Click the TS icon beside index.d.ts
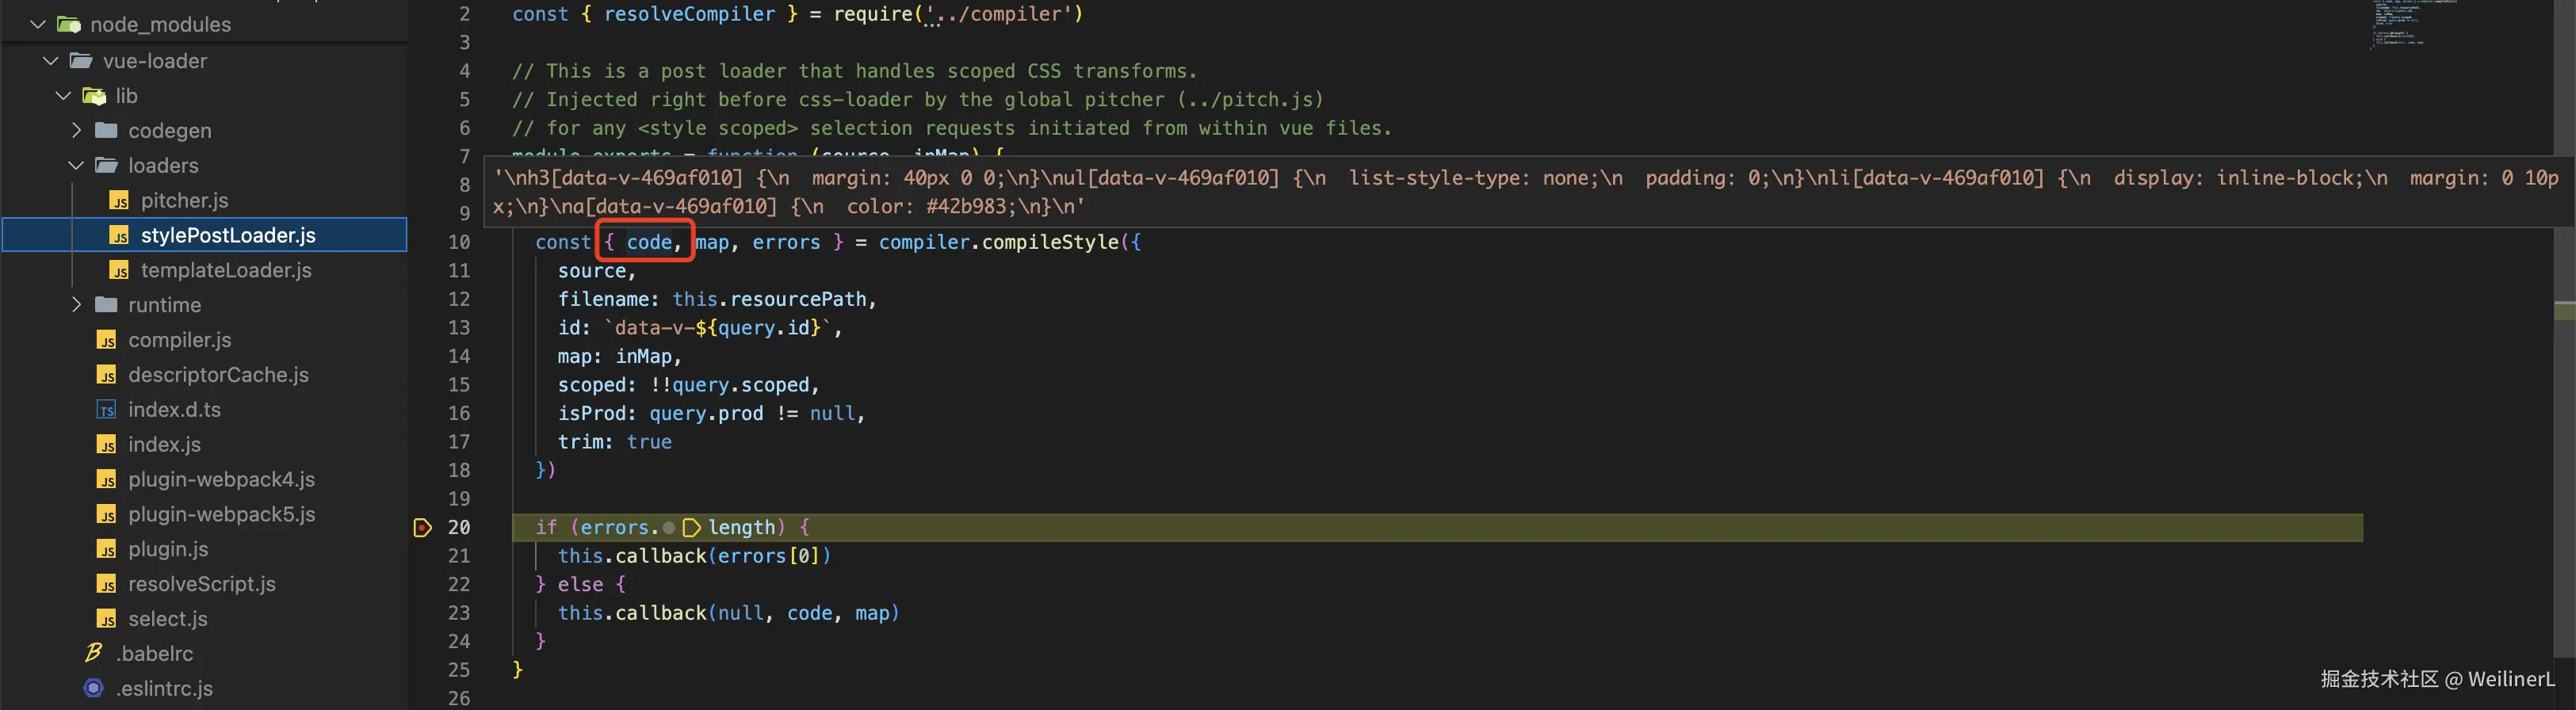This screenshot has height=710, width=2576. [x=107, y=409]
